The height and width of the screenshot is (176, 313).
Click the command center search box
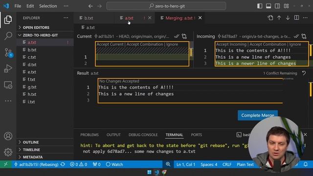coord(166,6)
